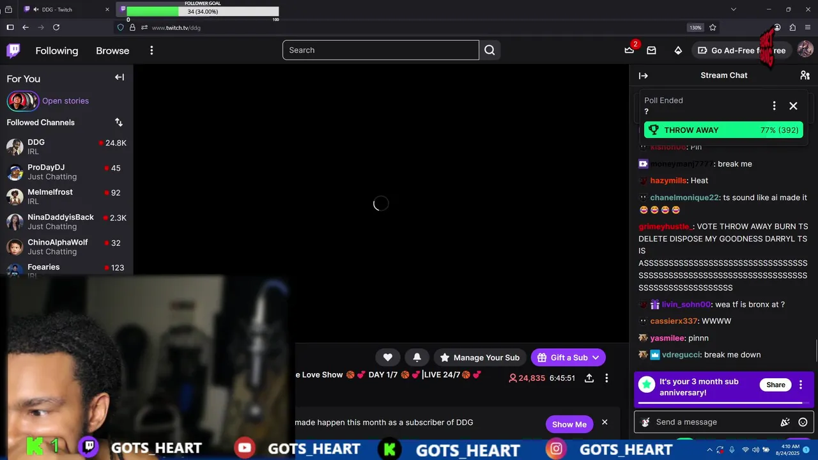Open NinaDaddyisBack channel in sidebar
Screen dimensions: 818x460
click(x=66, y=222)
